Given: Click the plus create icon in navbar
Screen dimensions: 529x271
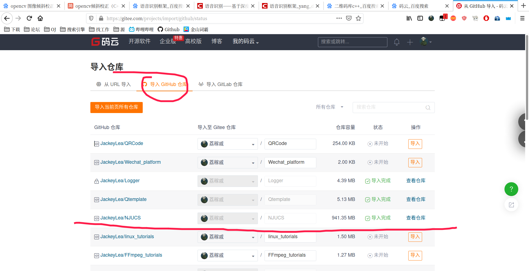Looking at the screenshot, I should pyautogui.click(x=410, y=42).
